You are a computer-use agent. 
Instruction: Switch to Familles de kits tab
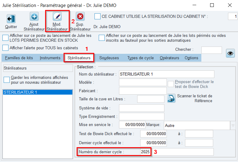(19, 58)
